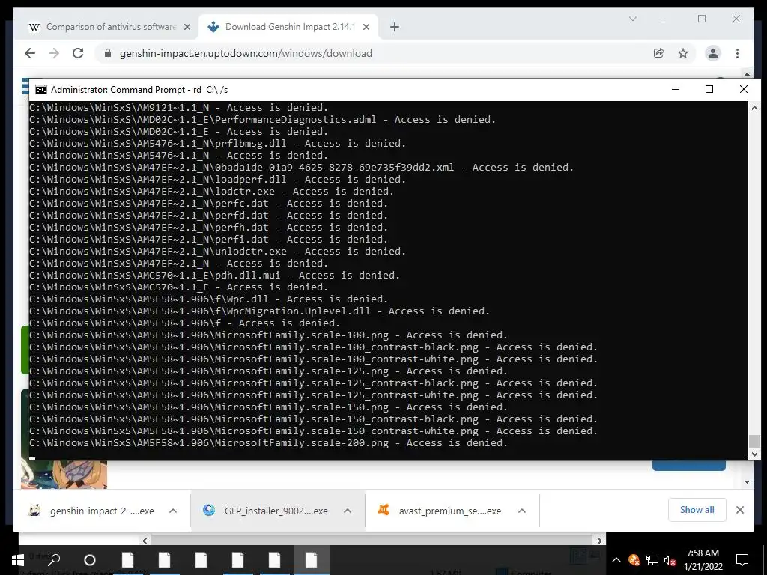This screenshot has height=575, width=767.
Task: Share this page icon
Action: tap(659, 53)
